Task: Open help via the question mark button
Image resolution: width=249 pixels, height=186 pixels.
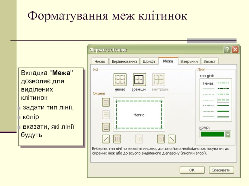Action: 227,50
